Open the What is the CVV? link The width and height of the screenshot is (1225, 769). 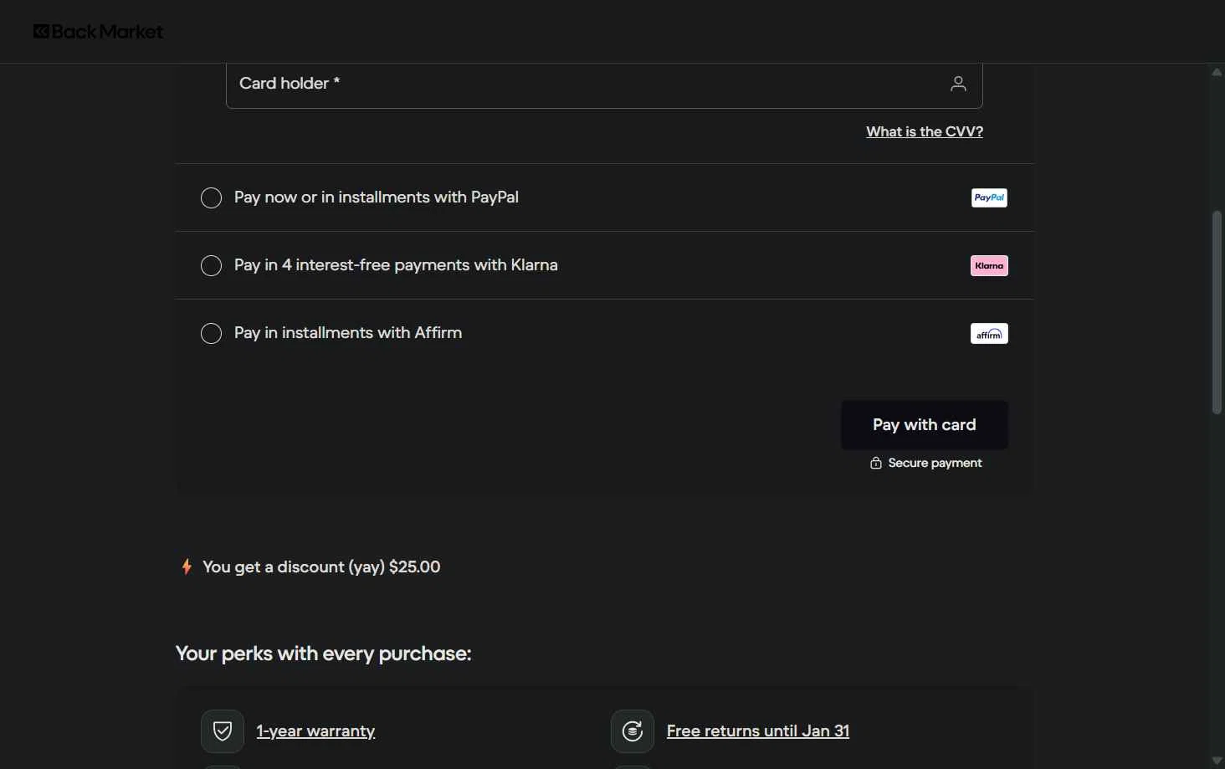925,131
